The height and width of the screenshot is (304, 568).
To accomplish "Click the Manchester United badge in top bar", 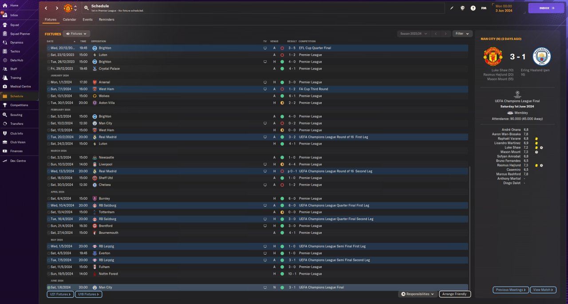I will click(68, 8).
